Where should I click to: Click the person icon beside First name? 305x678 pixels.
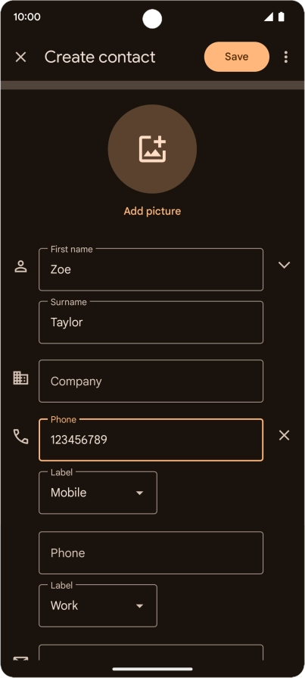click(20, 266)
